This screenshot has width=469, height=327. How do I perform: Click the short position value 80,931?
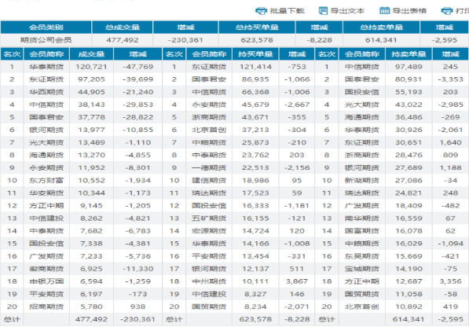click(409, 79)
